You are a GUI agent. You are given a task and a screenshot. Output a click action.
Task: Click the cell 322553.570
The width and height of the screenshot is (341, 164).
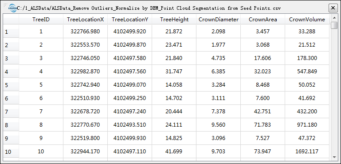point(85,45)
